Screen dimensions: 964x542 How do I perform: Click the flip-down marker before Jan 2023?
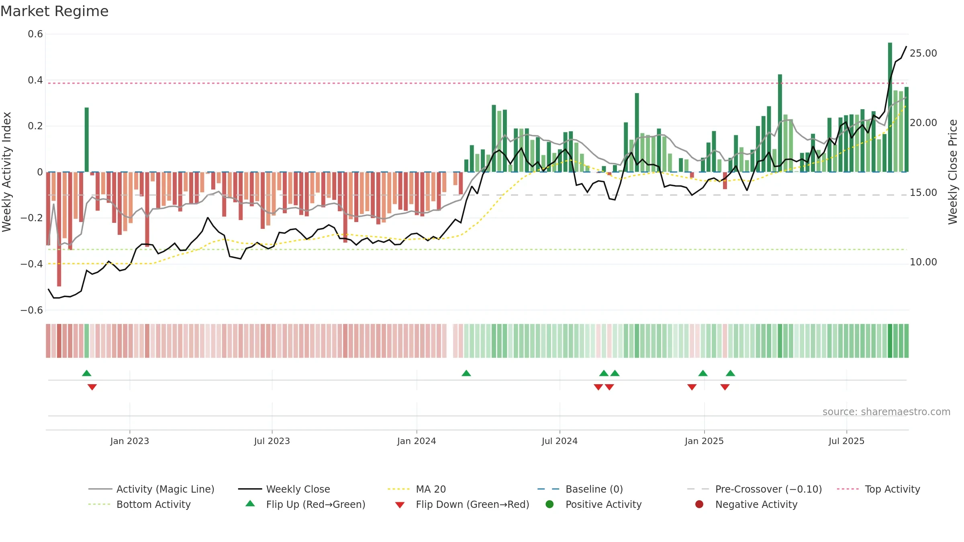[x=92, y=387]
